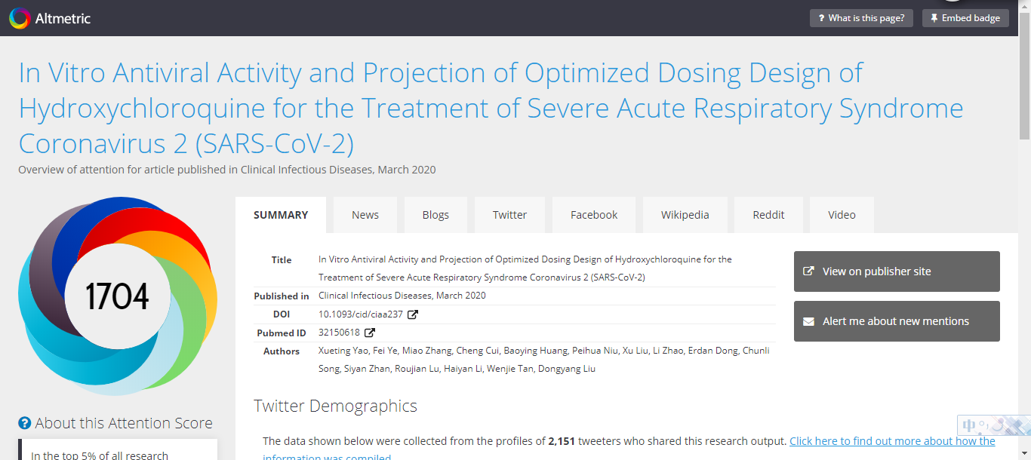Open external link icon beside the DOI
This screenshot has width=1031, height=460.
pos(413,314)
